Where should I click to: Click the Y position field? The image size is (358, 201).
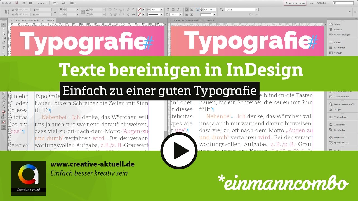(x=24, y=14)
